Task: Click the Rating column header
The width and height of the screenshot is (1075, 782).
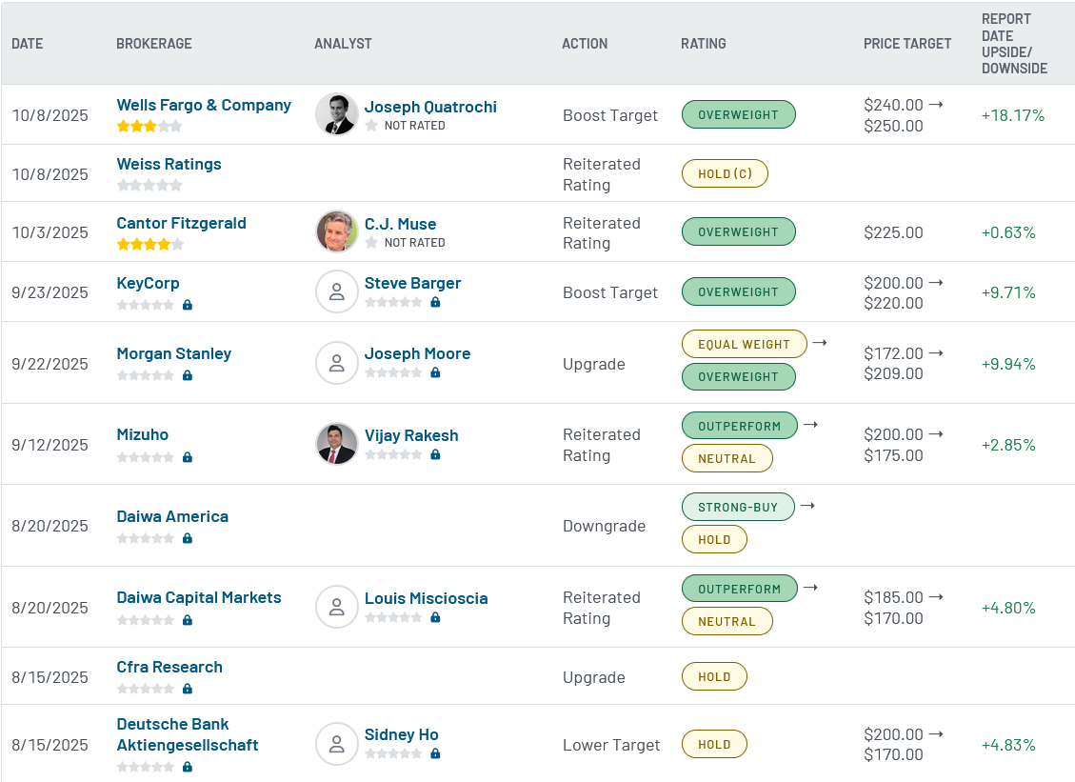Action: 704,44
